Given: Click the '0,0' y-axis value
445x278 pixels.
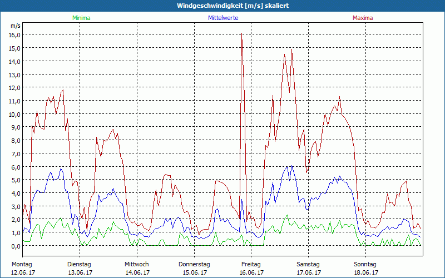Looking at the screenshot, I should click(x=16, y=246).
